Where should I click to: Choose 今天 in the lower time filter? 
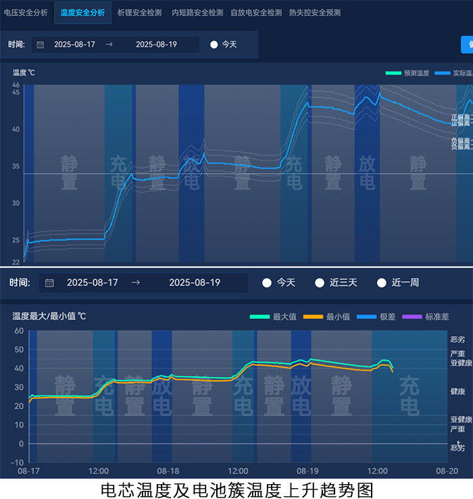[268, 283]
